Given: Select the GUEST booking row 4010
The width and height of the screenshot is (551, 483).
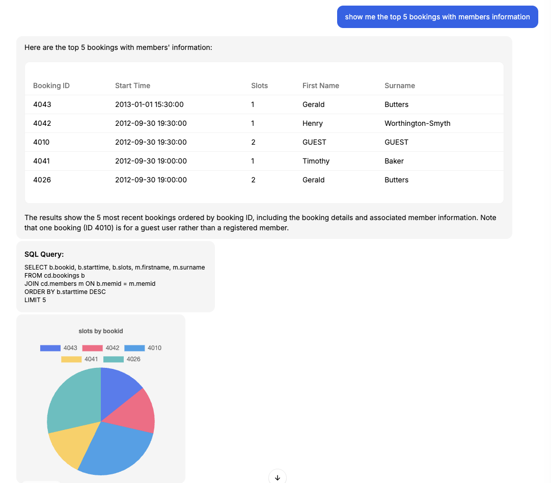Looking at the screenshot, I should coord(204,142).
